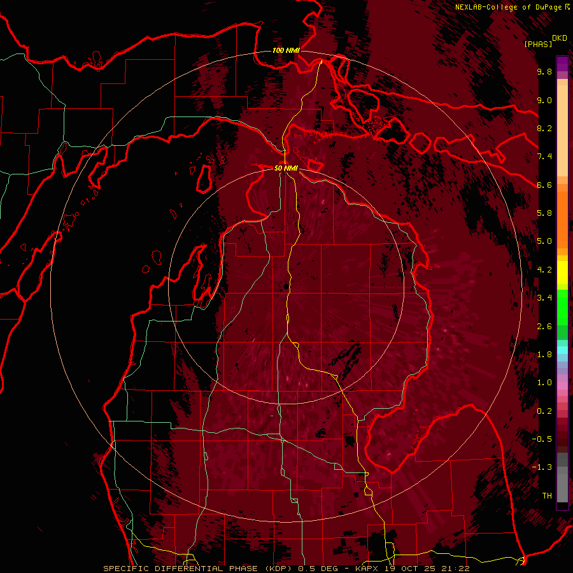This screenshot has width=573, height=573.
Task: Click the 8.2 scale label
Action: [x=544, y=128]
